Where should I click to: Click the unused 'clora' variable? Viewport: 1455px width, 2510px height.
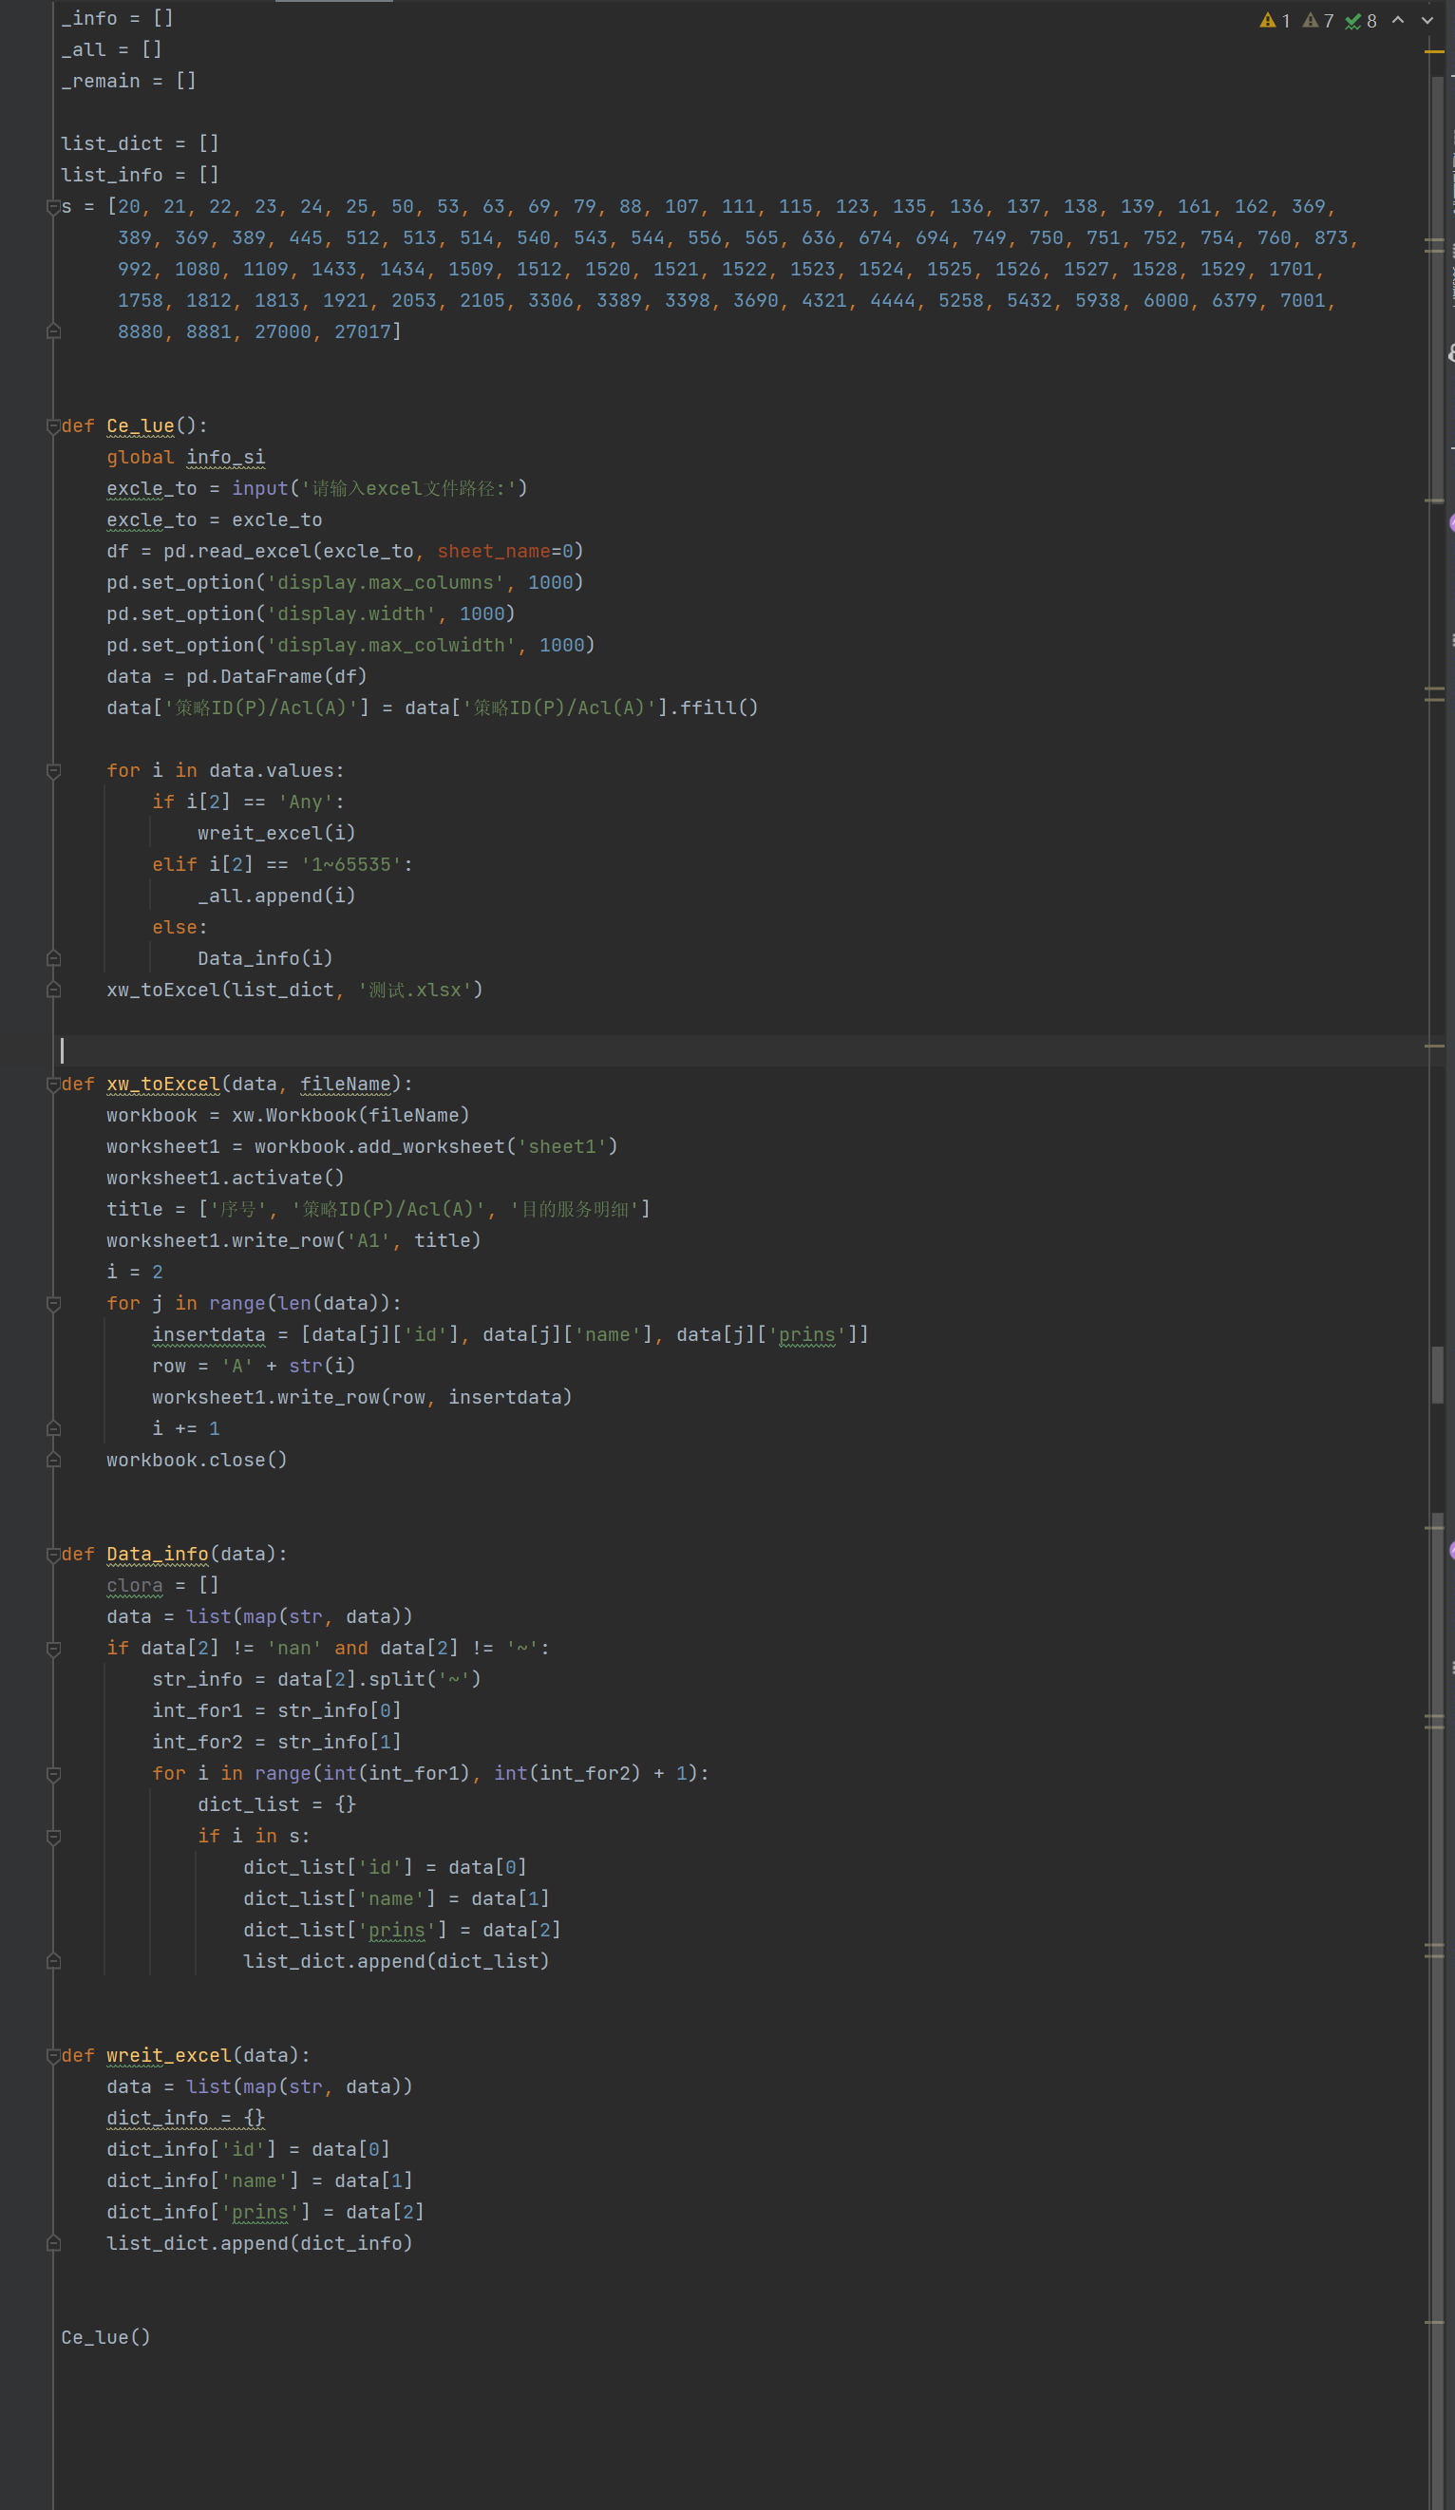point(135,1586)
